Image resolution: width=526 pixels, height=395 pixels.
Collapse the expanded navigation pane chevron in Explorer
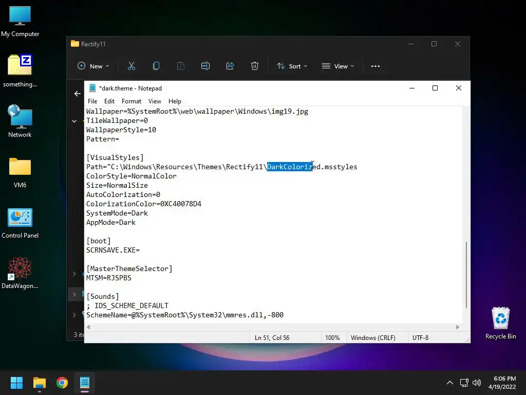74,121
